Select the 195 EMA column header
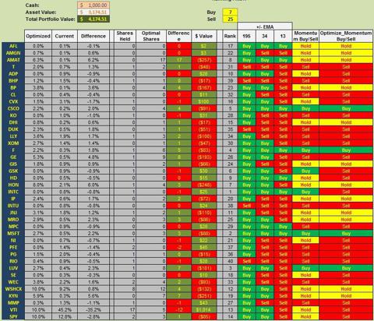The image size is (374, 321). pyautogui.click(x=246, y=36)
